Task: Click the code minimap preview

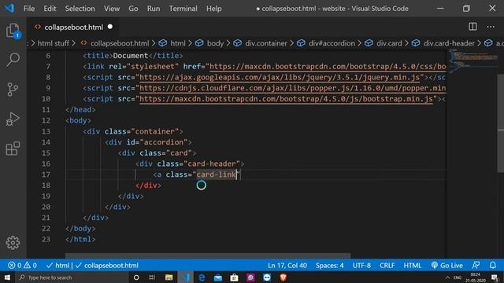Action: pyautogui.click(x=472, y=61)
